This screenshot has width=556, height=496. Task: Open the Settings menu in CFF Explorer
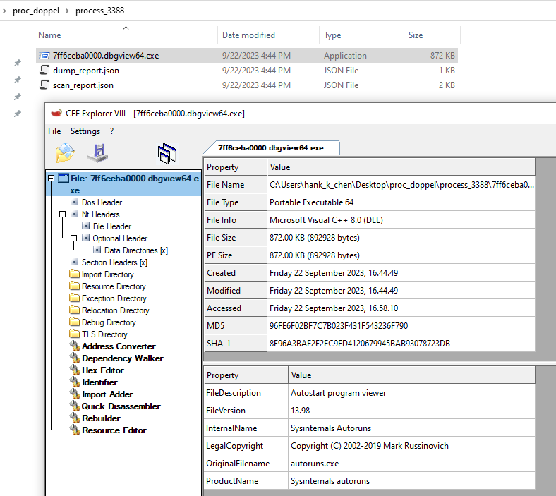85,131
